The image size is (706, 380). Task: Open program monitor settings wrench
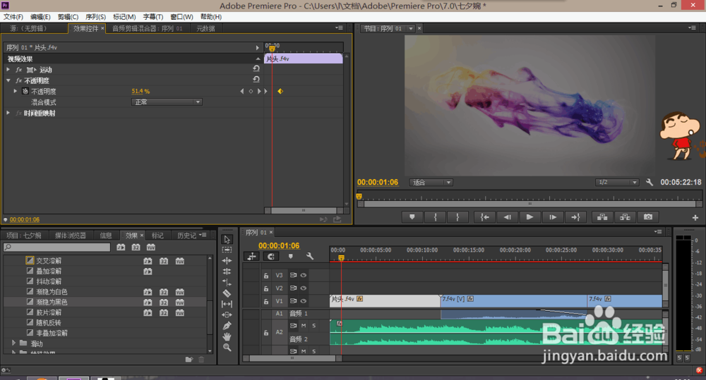(650, 182)
